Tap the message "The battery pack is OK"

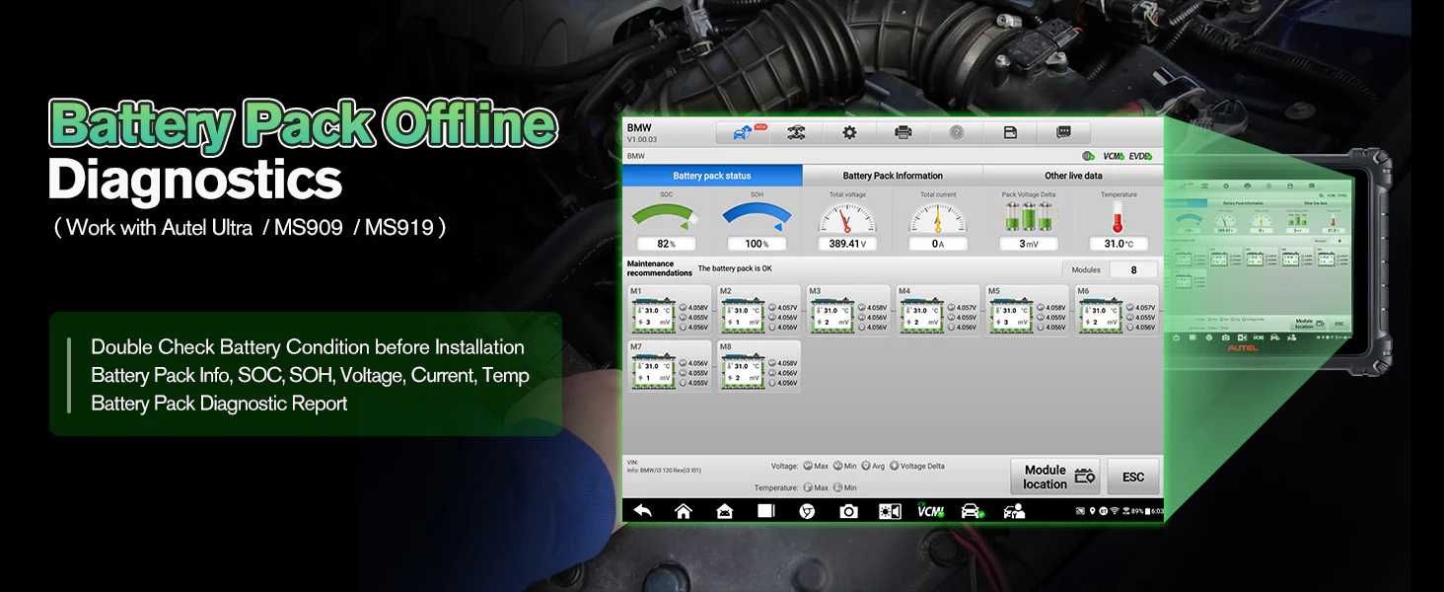tap(735, 268)
